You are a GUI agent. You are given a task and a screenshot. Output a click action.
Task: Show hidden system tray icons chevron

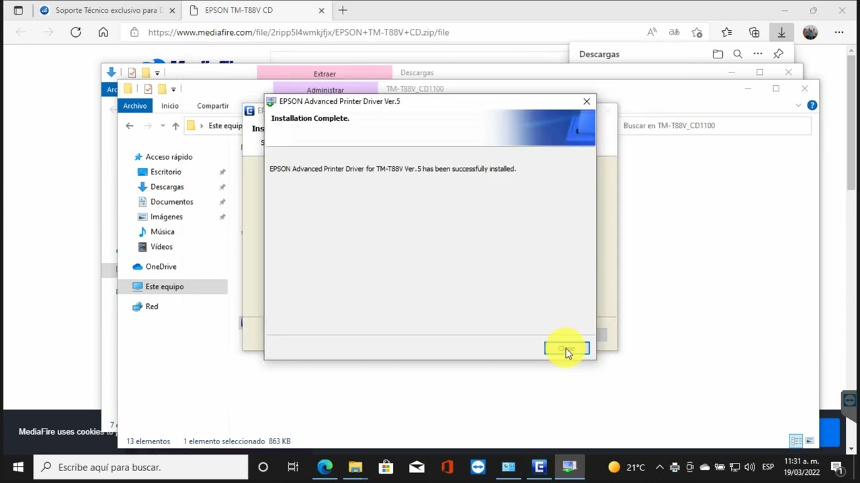[x=659, y=467]
